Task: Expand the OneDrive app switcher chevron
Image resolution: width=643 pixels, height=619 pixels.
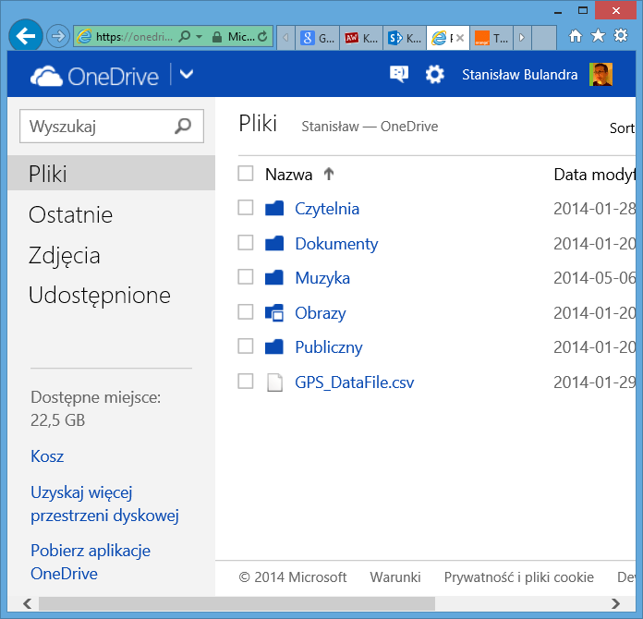Action: coord(187,75)
